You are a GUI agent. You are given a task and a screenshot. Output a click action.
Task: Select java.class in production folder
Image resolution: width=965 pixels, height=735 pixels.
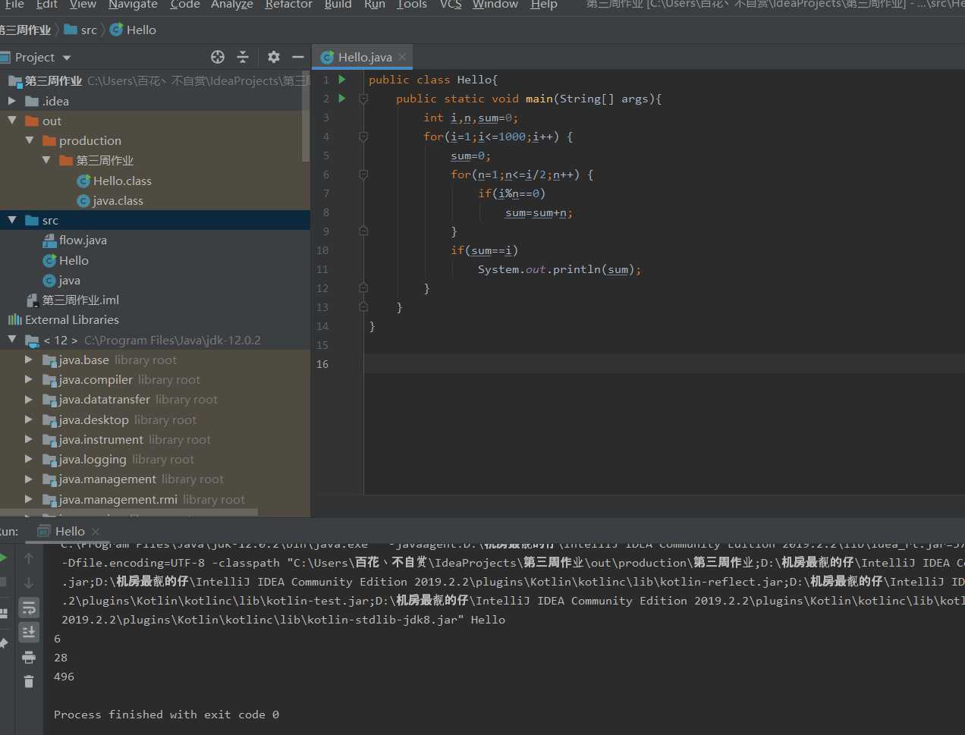(x=110, y=200)
